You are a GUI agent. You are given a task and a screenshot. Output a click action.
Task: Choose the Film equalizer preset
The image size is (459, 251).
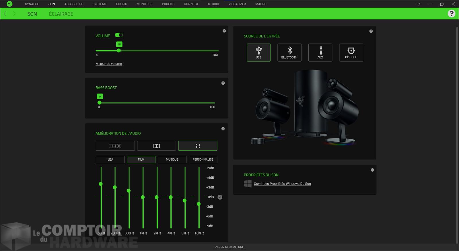point(141,159)
